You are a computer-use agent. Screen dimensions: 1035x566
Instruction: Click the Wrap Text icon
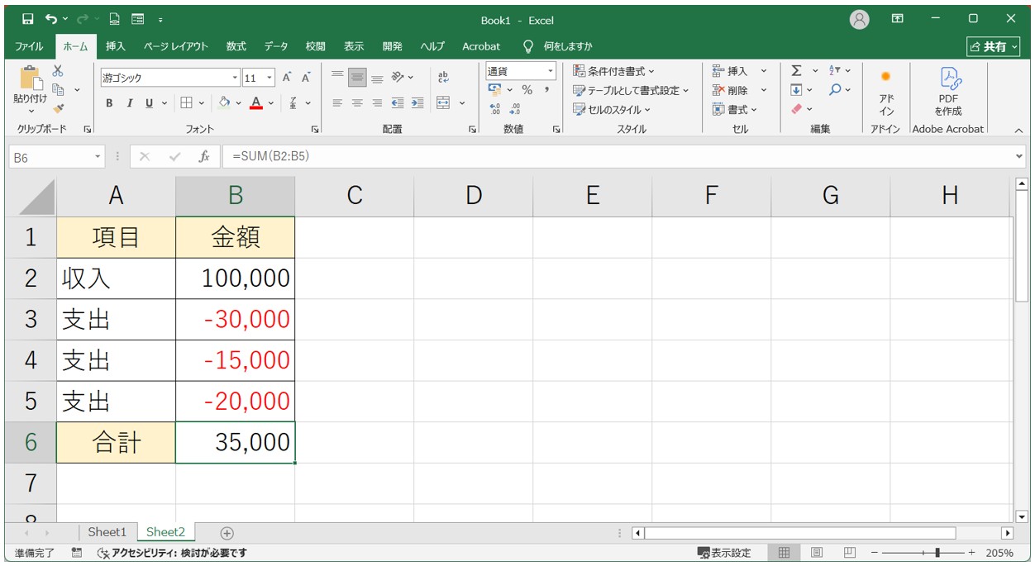(x=443, y=78)
